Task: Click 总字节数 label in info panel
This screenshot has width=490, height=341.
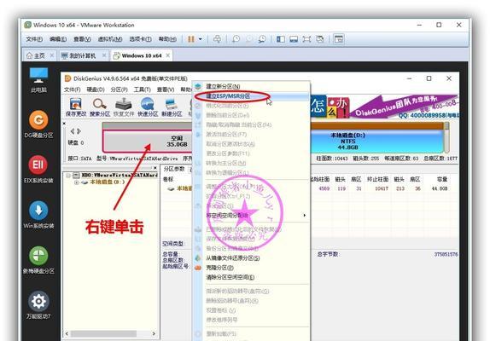Action: click(x=328, y=254)
